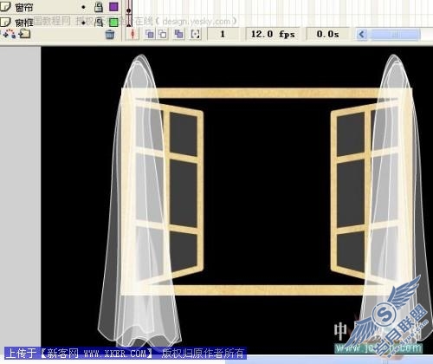This screenshot has width=433, height=364.
Task: Toggle visibility dot of 窗框 layer
Action: pyautogui.click(x=83, y=22)
